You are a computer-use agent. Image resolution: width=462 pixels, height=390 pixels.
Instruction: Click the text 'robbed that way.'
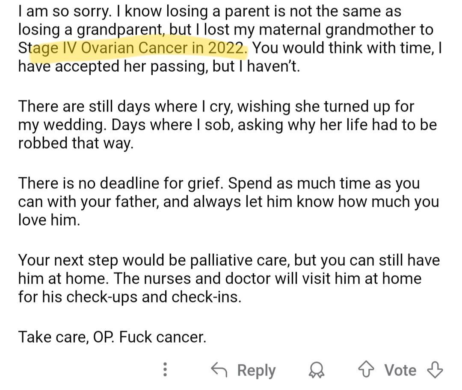tap(76, 143)
